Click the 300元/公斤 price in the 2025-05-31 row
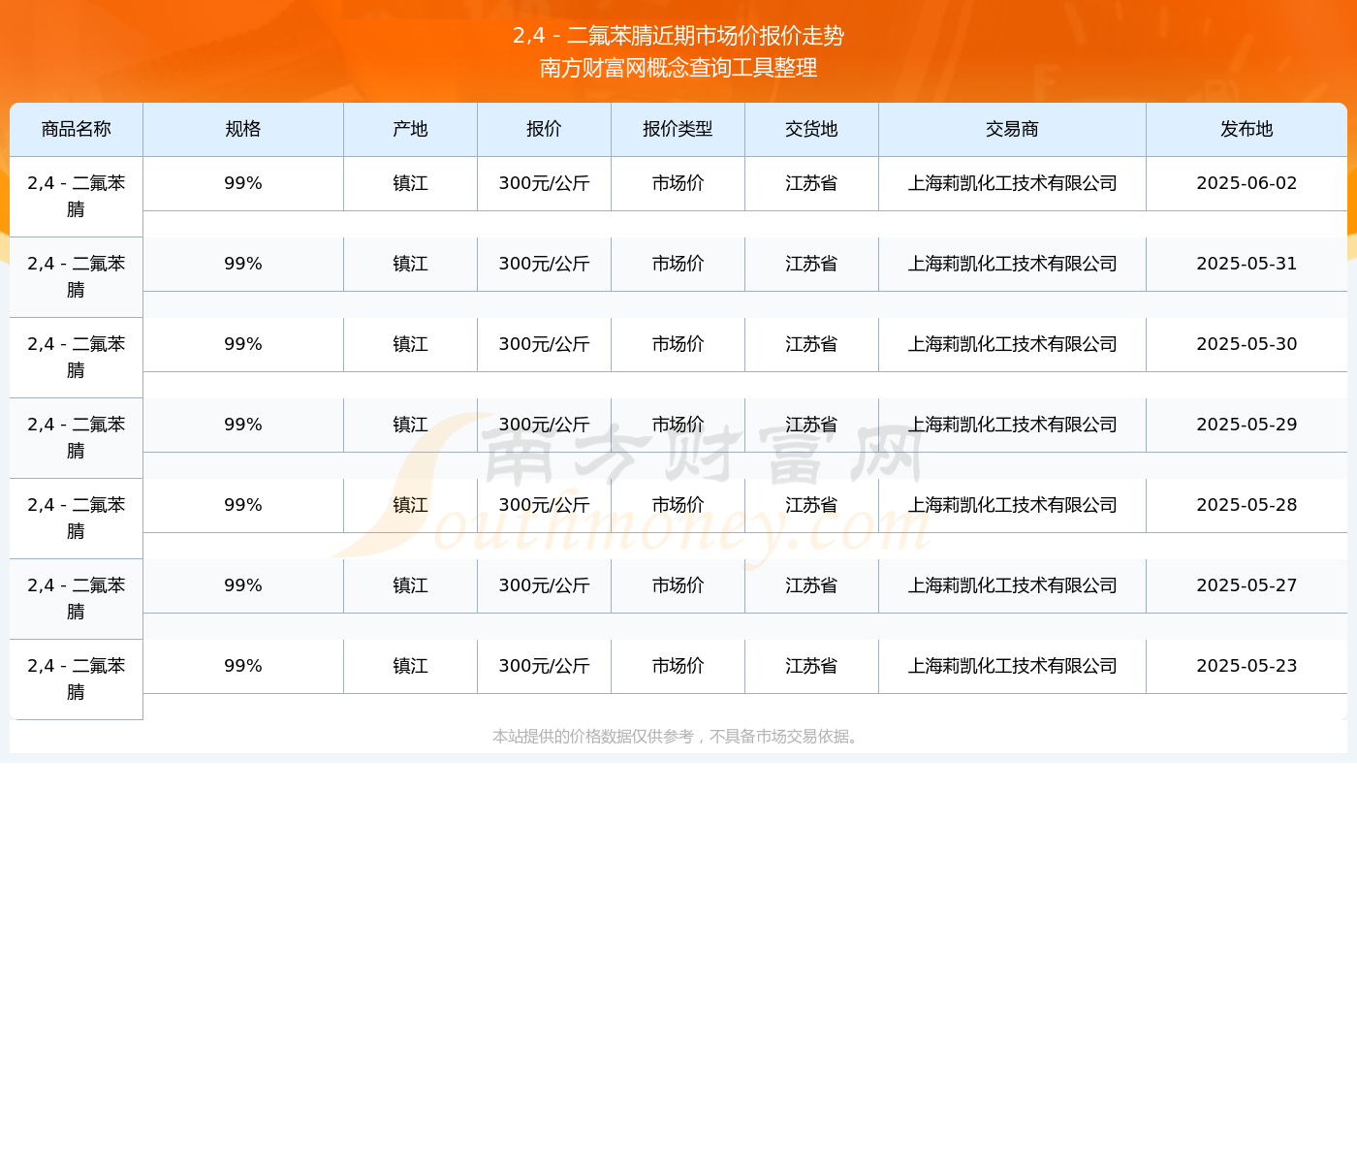This screenshot has width=1357, height=1168. (x=544, y=264)
